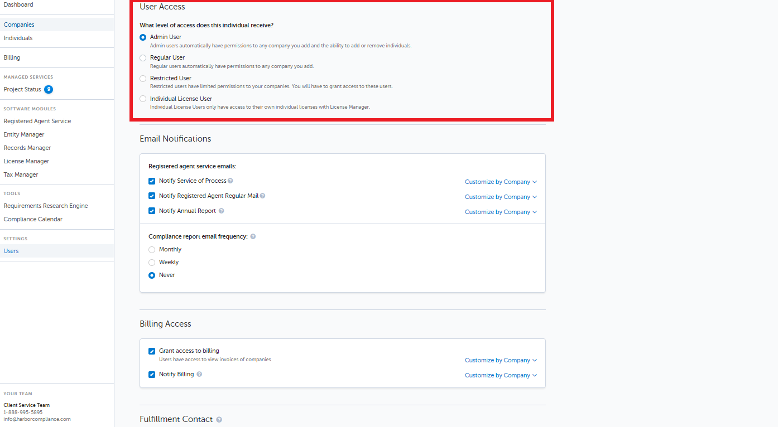Expand Customize by Company for Grant access to billing
The image size is (778, 427).
(x=501, y=360)
